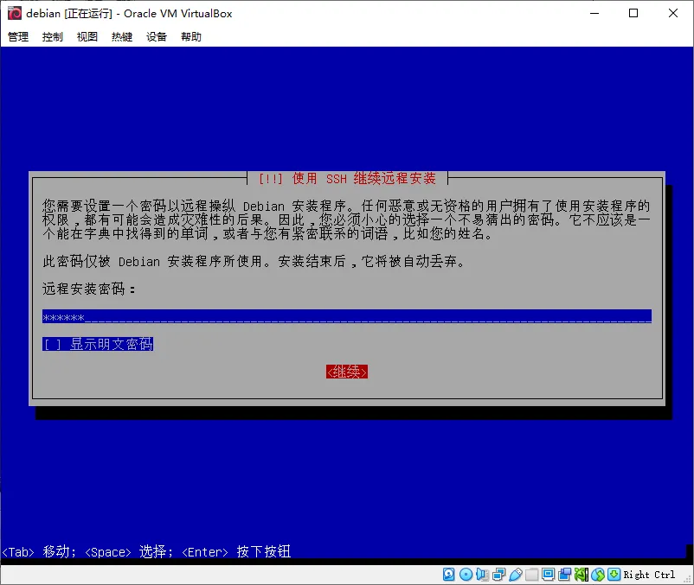Click the network adapter status icon
Screen dimensions: 694x585
(x=498, y=575)
